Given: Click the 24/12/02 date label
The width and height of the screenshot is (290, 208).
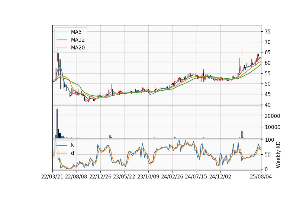Looking at the screenshot, I should click(220, 177).
